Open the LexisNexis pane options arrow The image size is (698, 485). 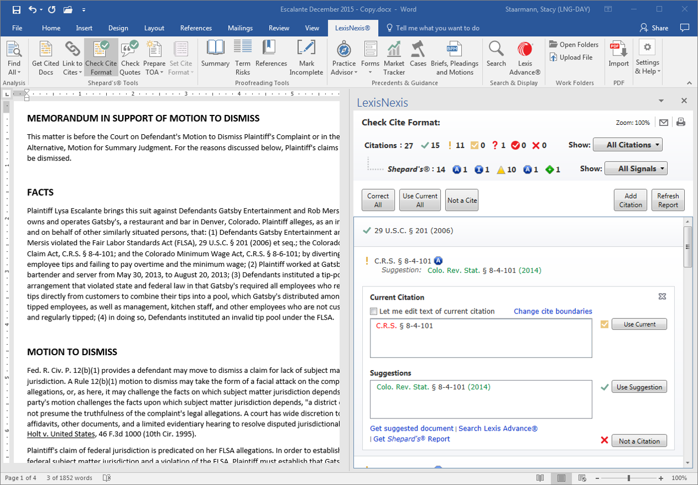coord(661,101)
